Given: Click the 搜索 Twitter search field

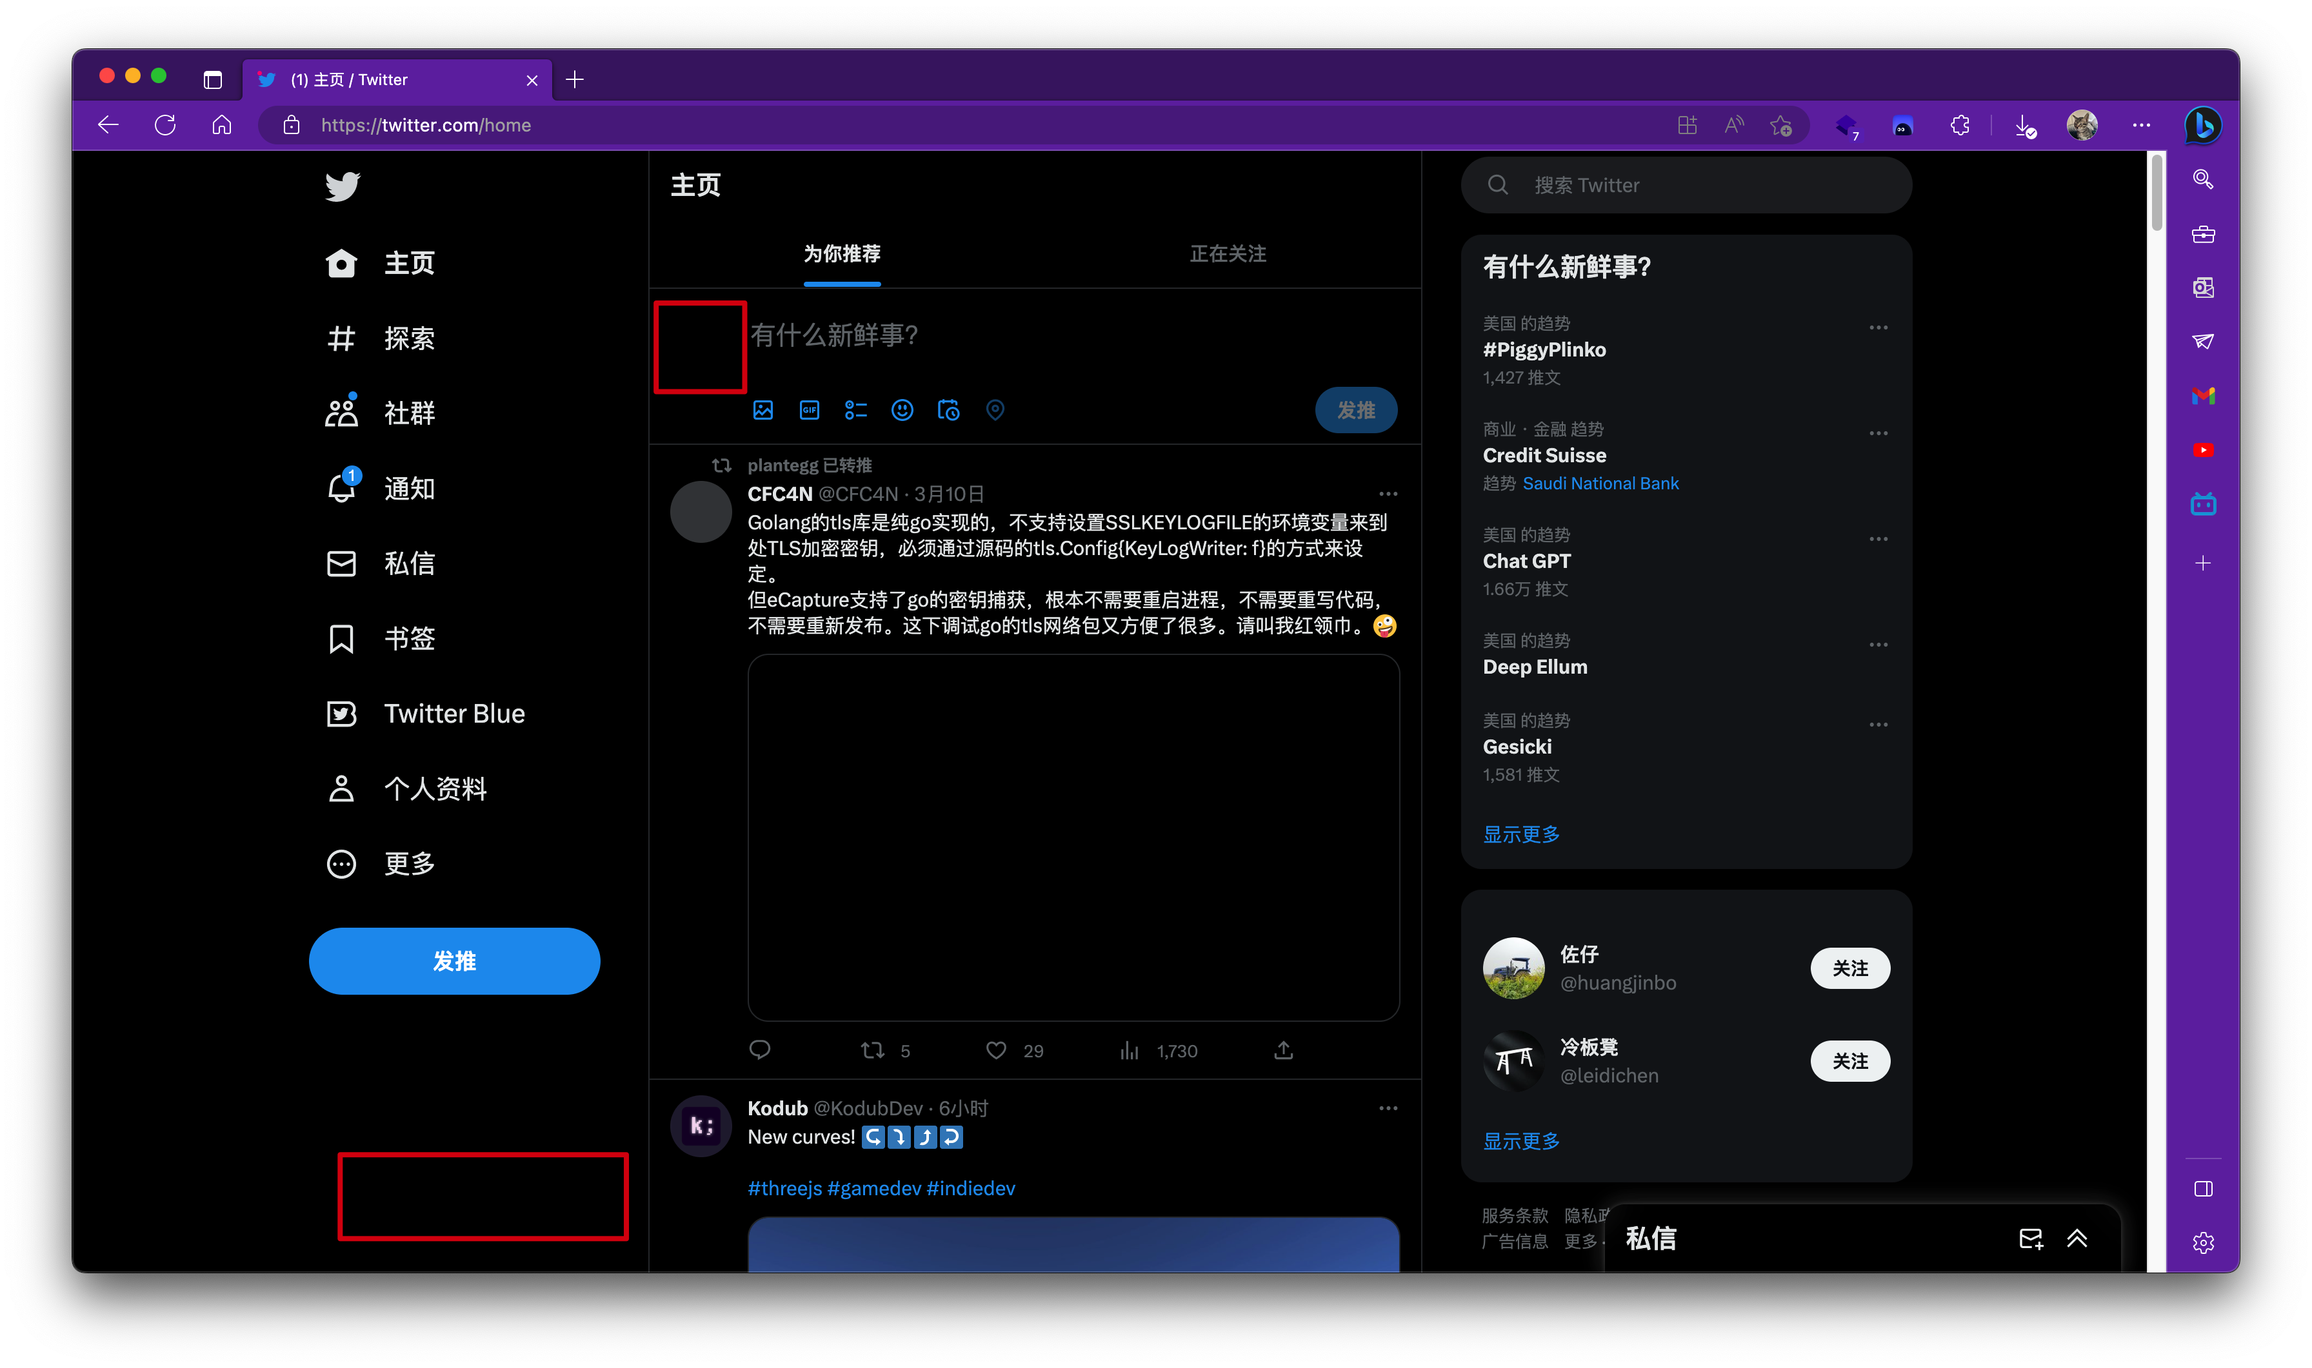Looking at the screenshot, I should (1686, 185).
